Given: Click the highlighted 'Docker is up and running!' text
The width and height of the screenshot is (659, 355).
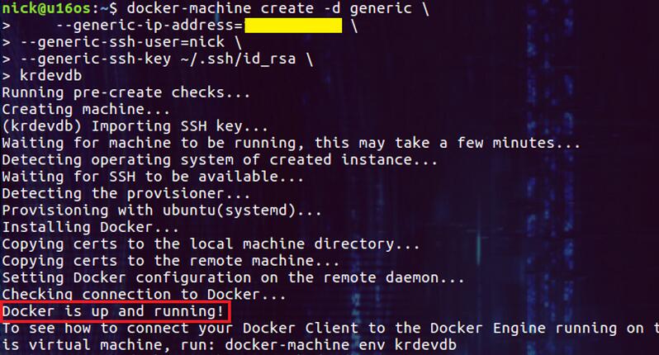Looking at the screenshot, I should pos(113,312).
